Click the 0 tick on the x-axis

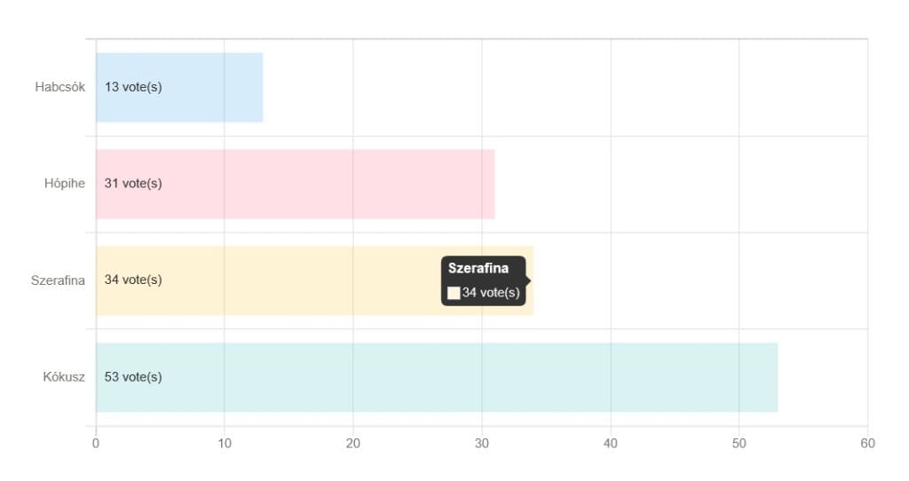(x=96, y=444)
